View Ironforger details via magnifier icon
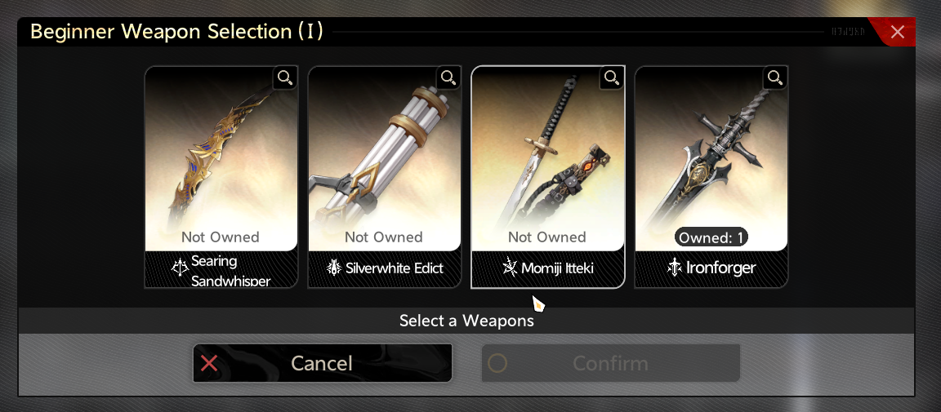The image size is (941, 412). (775, 78)
